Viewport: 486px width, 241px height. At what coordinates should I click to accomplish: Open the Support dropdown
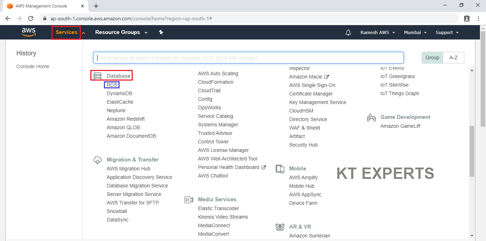coord(447,32)
